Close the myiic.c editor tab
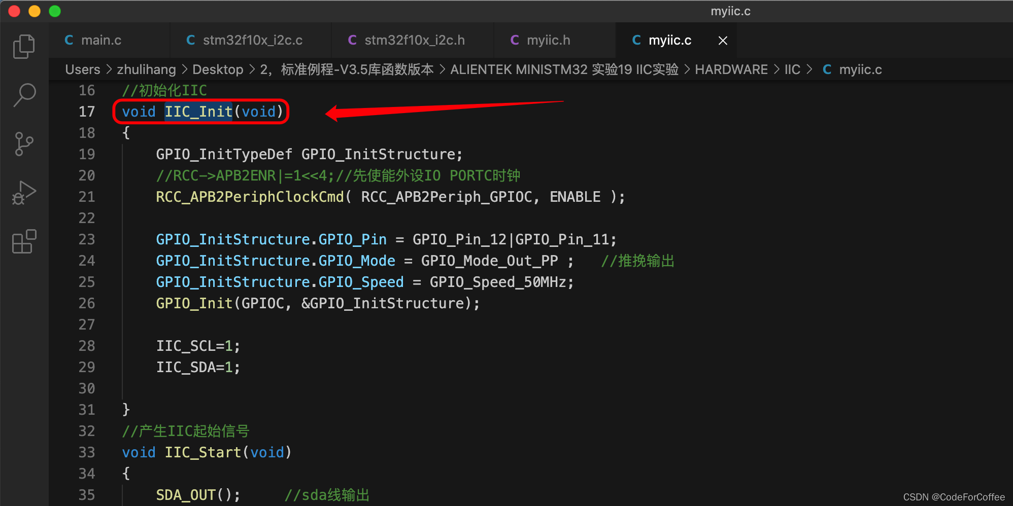Image resolution: width=1013 pixels, height=506 pixels. (723, 41)
